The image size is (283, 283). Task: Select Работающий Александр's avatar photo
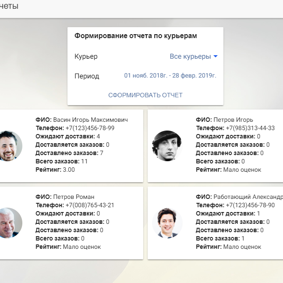tap(167, 223)
